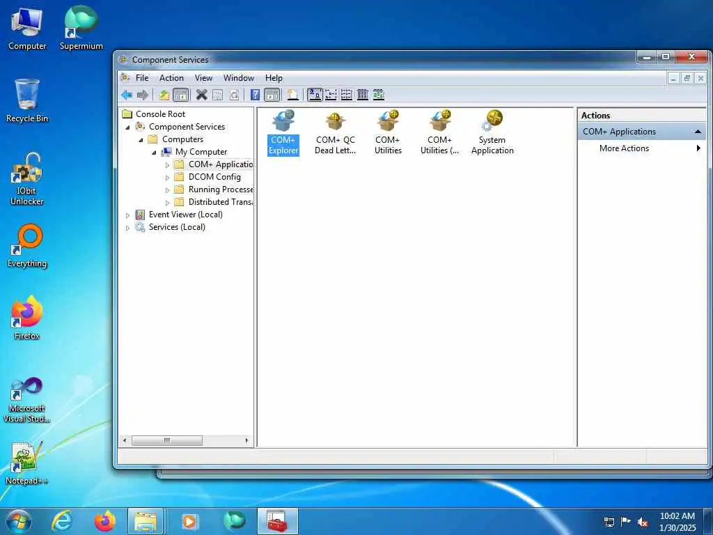The height and width of the screenshot is (535, 713).
Task: Open Microsoft Visual Studio desktop shortcut
Action: point(27,400)
